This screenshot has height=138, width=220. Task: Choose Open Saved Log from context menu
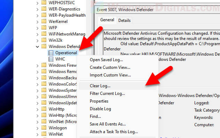coord(118,60)
